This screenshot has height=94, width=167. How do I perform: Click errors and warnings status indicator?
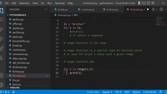point(5,92)
